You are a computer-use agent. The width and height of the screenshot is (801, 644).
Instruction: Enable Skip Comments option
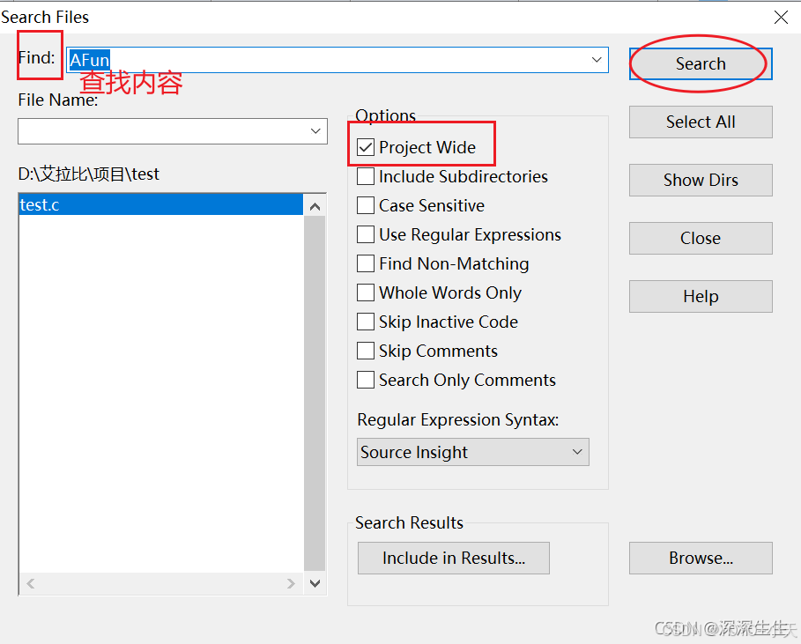pos(365,351)
